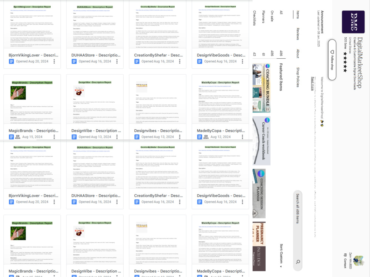The width and height of the screenshot is (370, 277).
Task: Open more options on lower CreationByShefar card
Action: pos(179,202)
